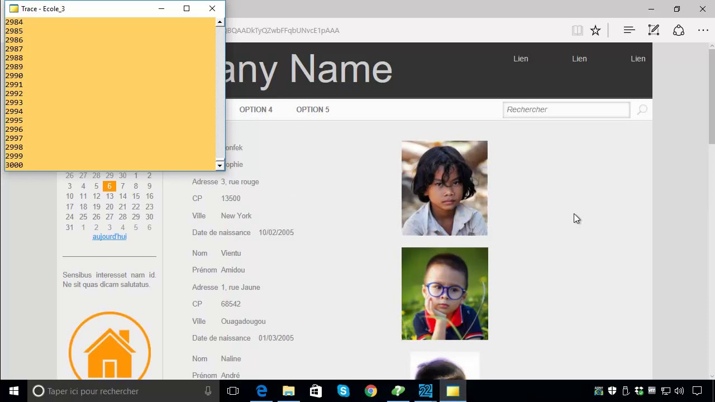Viewport: 715px width, 402px height.
Task: Make a web note with pen icon
Action: (654, 30)
